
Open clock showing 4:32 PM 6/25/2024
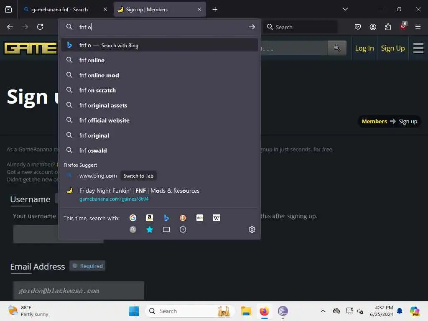point(381,311)
